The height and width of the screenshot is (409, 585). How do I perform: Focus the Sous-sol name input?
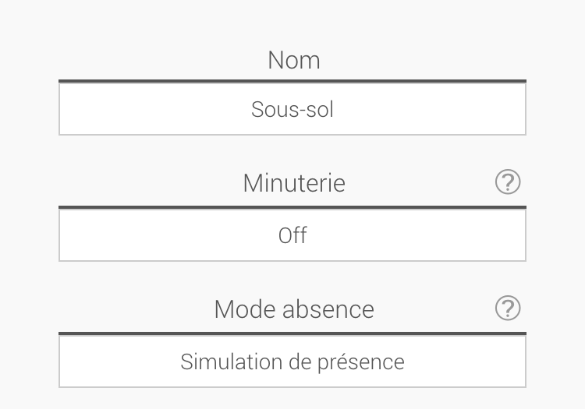pos(292,109)
